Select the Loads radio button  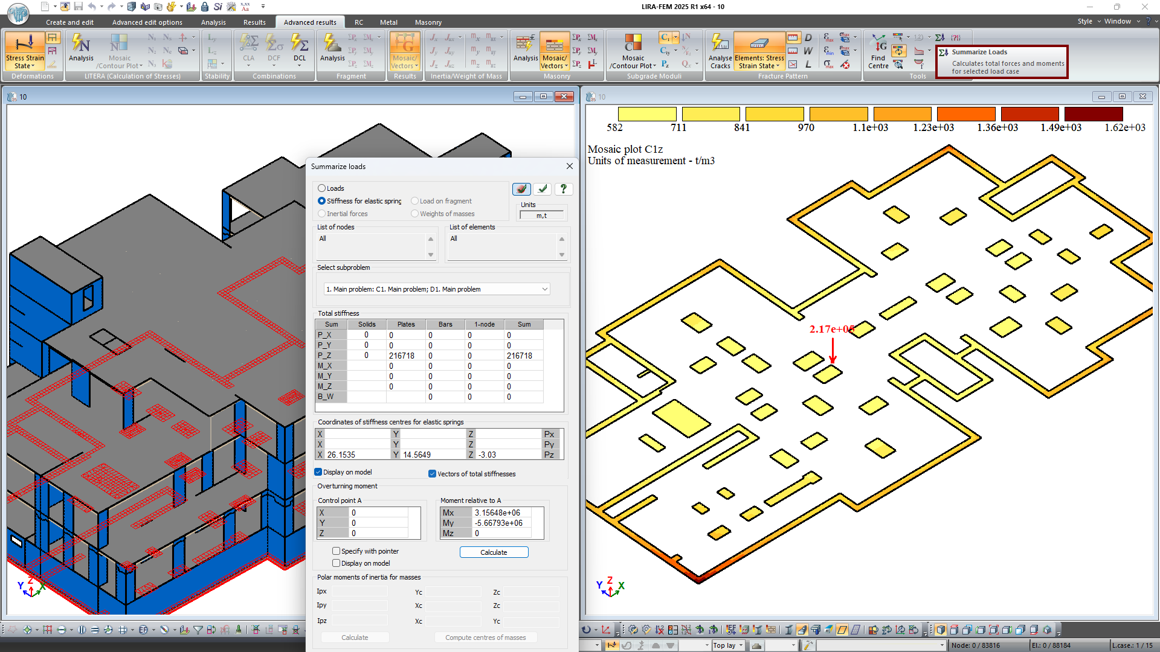click(x=322, y=188)
